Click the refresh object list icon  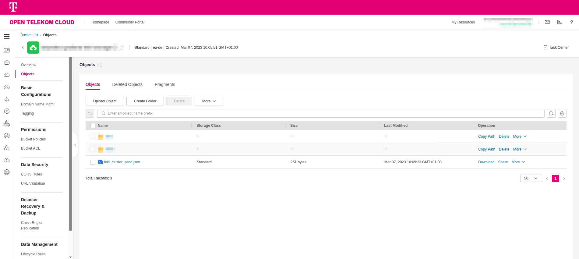coord(551,113)
